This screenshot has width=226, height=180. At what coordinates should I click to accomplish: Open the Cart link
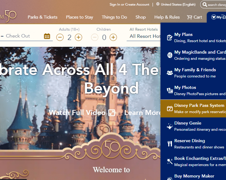(194, 17)
